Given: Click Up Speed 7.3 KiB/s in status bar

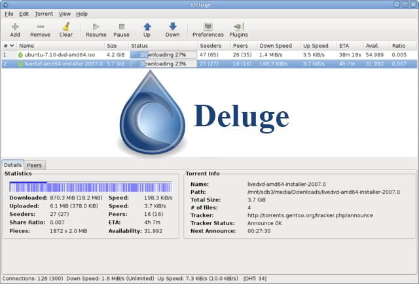Looking at the screenshot, I should pos(198,278).
